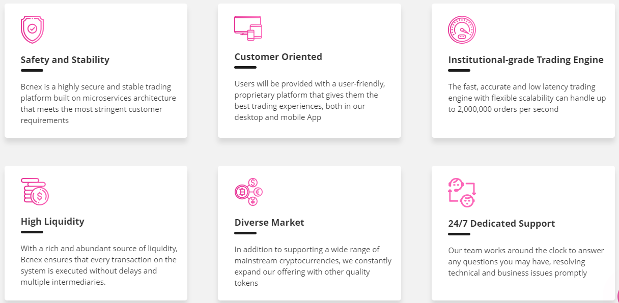Click the speedometer gauge icon

click(x=462, y=29)
